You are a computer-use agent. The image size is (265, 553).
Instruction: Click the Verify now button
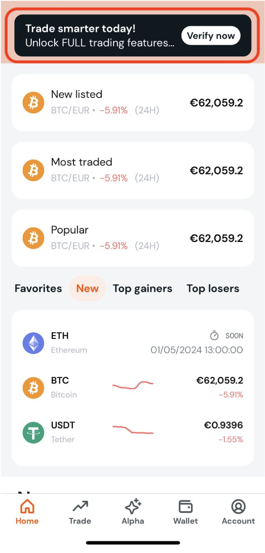[x=211, y=36]
